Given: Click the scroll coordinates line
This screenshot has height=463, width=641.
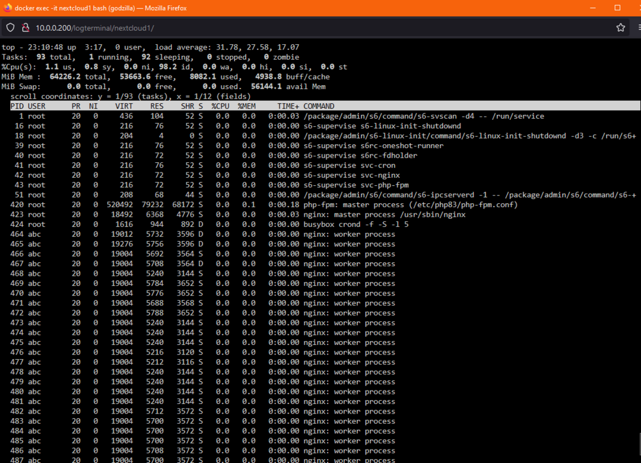Looking at the screenshot, I should click(x=130, y=96).
